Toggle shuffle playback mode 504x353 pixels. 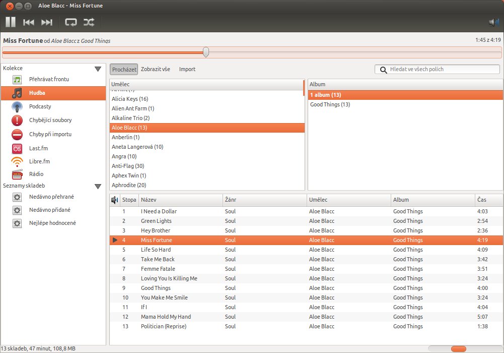click(89, 22)
